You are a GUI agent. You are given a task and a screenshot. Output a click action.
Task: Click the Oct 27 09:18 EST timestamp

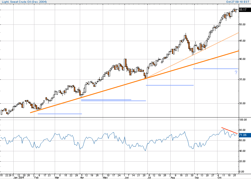coord(235,2)
